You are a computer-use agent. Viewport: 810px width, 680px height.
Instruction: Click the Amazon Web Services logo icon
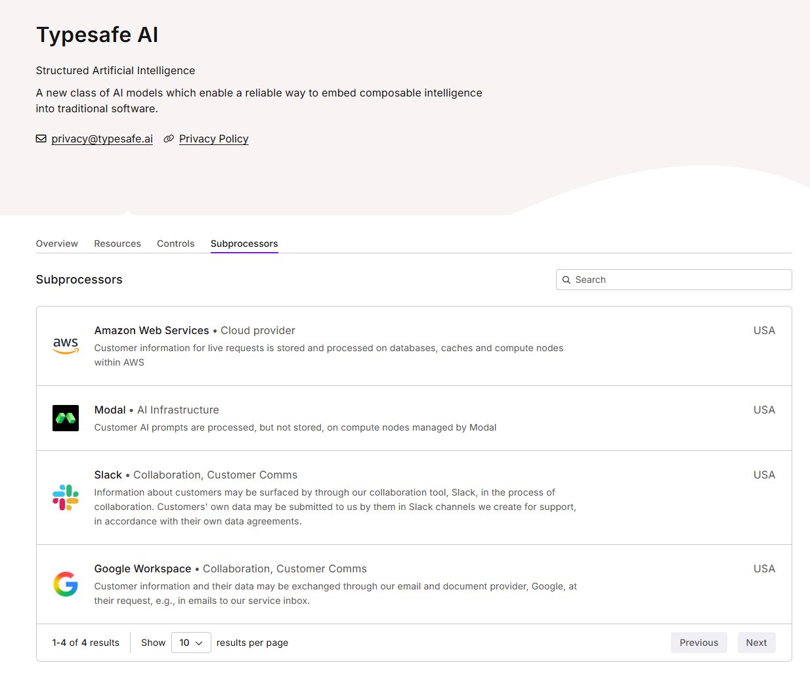66,345
